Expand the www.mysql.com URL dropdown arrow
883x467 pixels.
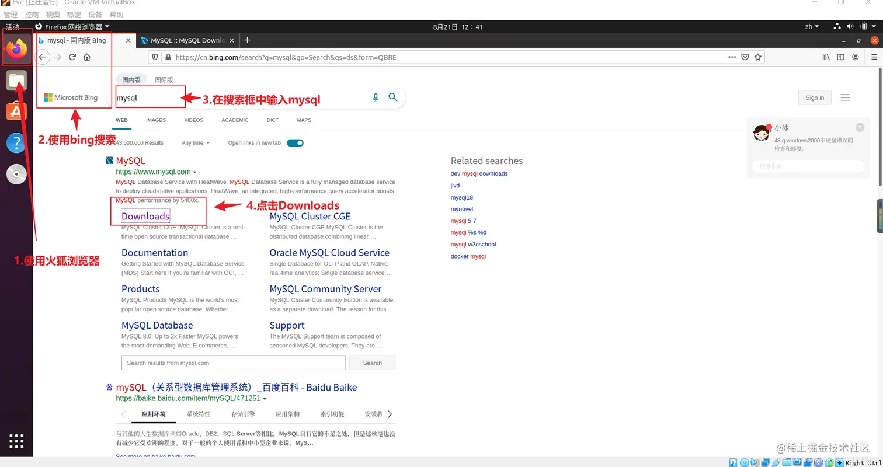tap(194, 172)
